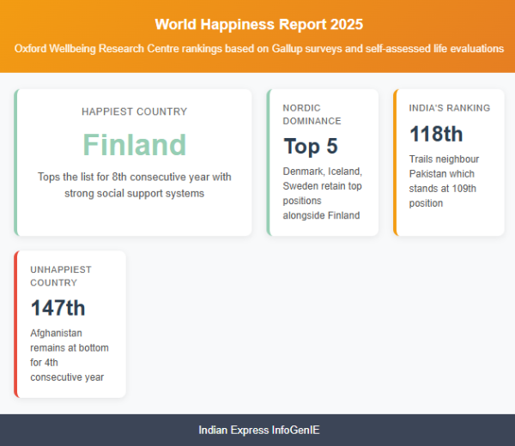Click the Pakistan 109th position description
This screenshot has width=515, height=446.
pos(444,181)
